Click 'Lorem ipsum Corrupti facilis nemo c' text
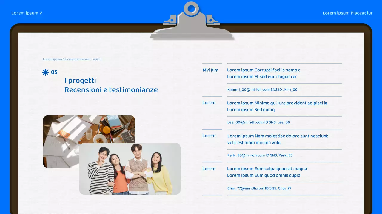Screen dimensions: 382x214 tap(264, 70)
